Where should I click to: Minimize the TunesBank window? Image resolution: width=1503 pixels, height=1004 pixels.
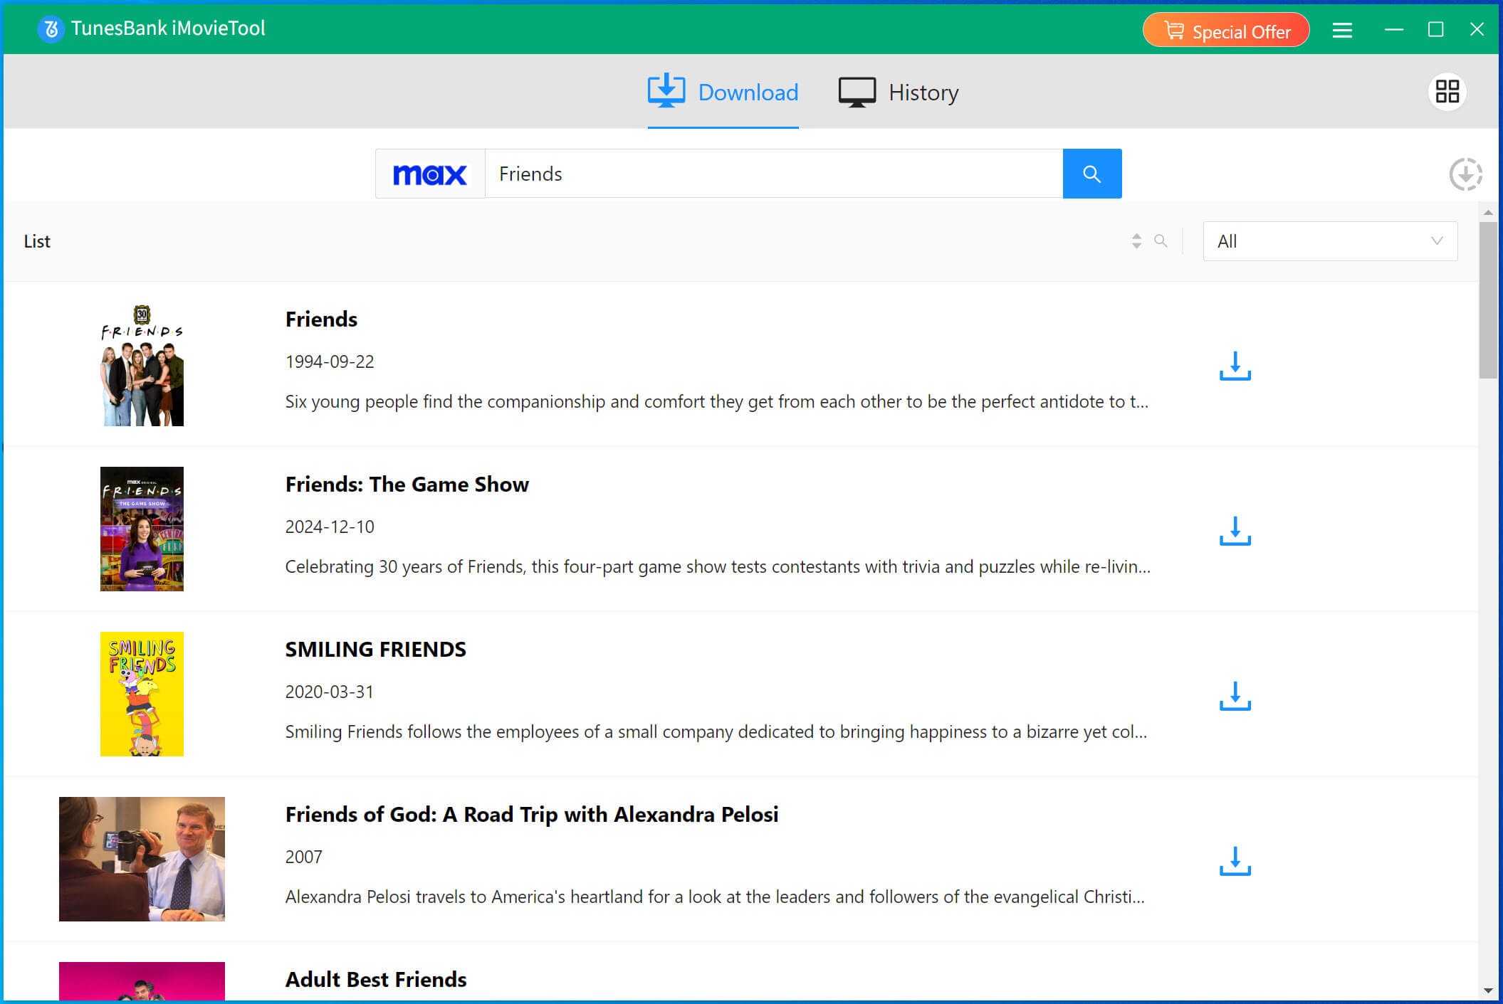tap(1394, 29)
